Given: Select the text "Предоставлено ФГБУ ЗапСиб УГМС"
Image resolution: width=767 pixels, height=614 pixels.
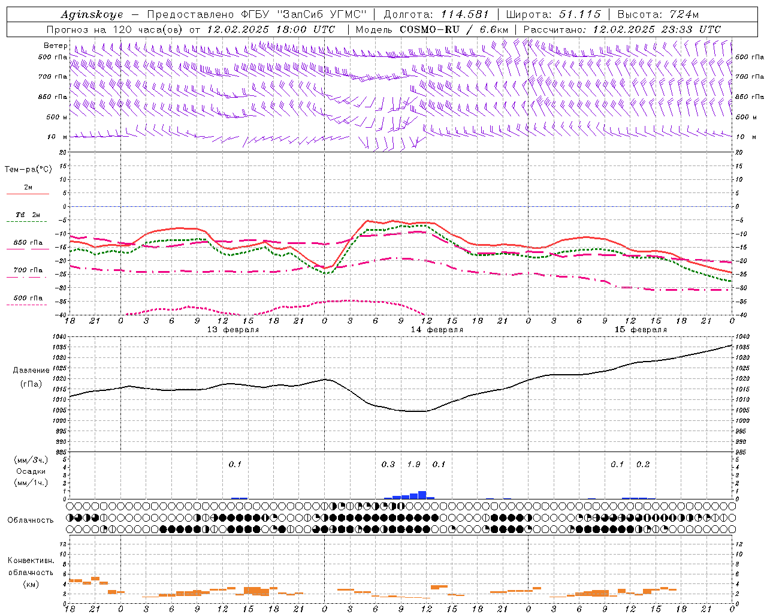Looking at the screenshot, I should tap(256, 14).
